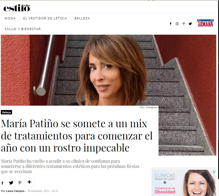
Task: Open the Clínicas Diego de León advertisement
Action: [x=184, y=182]
